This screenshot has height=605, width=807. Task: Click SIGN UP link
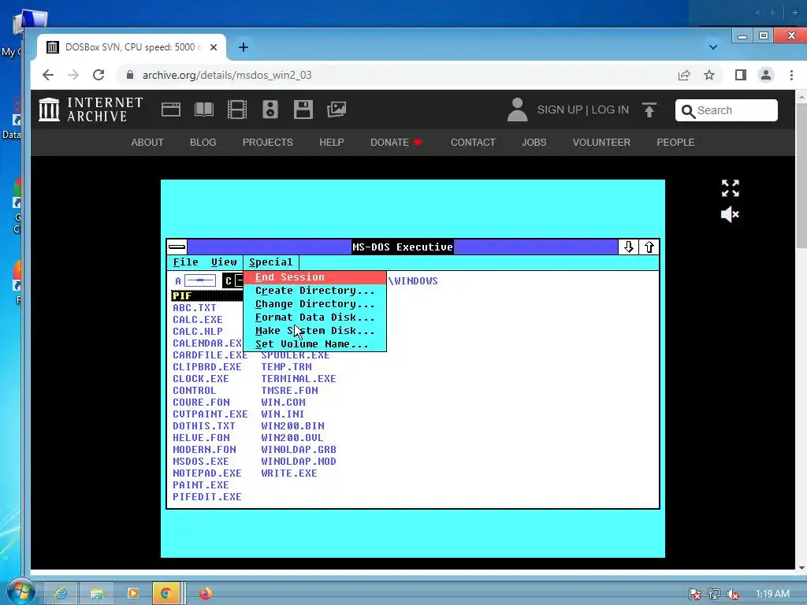click(560, 109)
